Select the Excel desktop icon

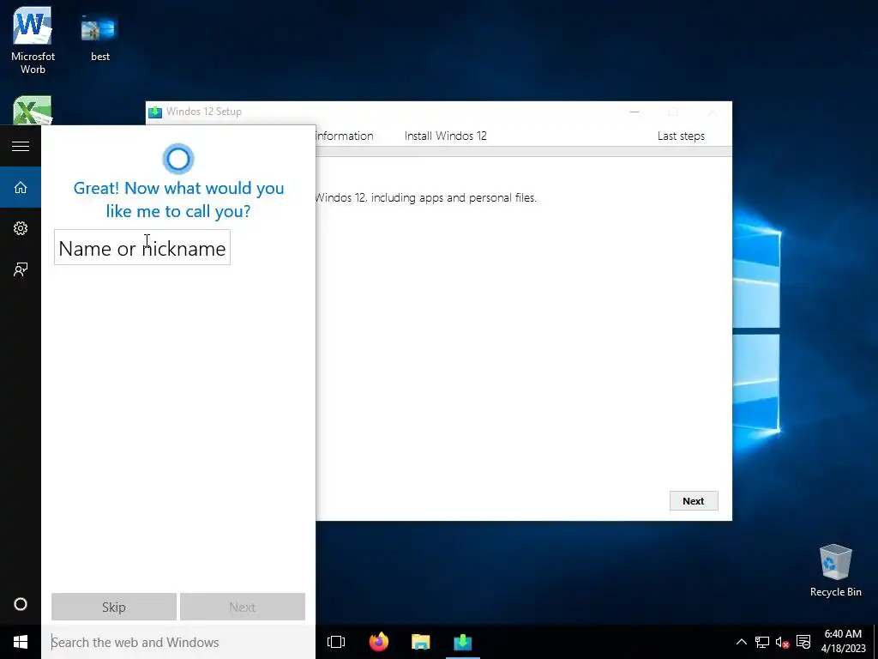pyautogui.click(x=33, y=111)
